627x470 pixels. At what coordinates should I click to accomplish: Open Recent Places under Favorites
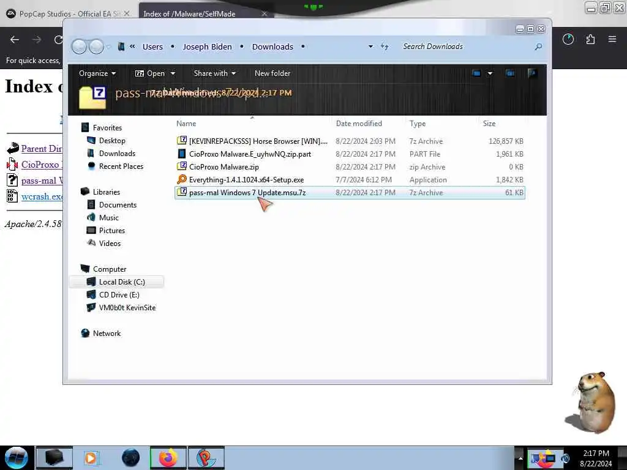(x=121, y=166)
